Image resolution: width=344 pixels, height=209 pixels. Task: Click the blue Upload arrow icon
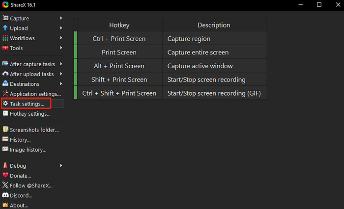coord(5,28)
